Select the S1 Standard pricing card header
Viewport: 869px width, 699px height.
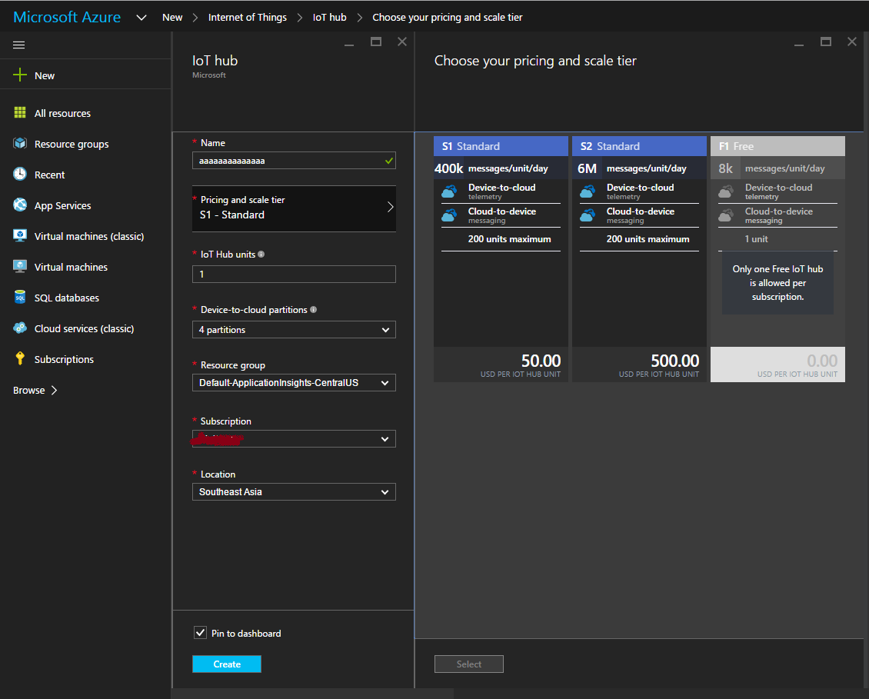(501, 146)
